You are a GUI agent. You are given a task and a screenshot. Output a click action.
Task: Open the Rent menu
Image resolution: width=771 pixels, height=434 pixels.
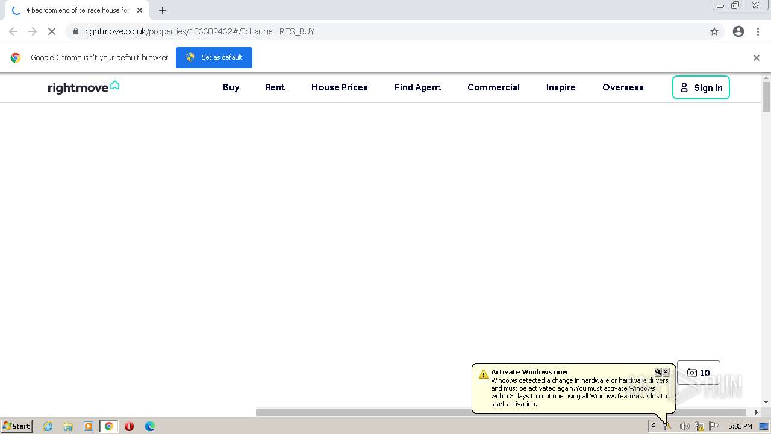(x=275, y=87)
